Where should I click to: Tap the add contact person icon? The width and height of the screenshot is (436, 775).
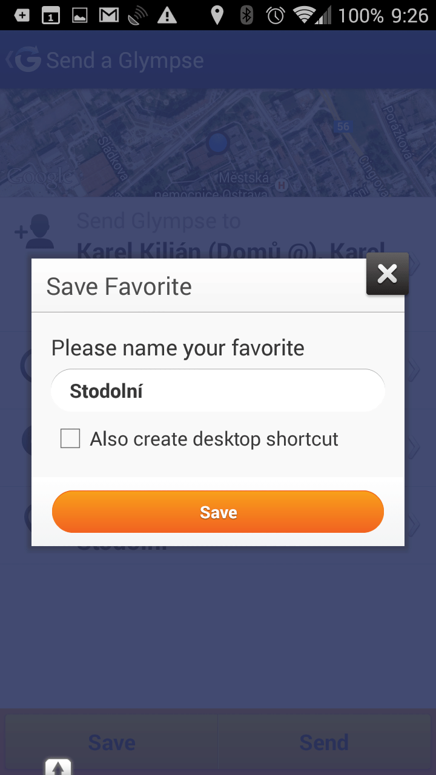(x=33, y=231)
